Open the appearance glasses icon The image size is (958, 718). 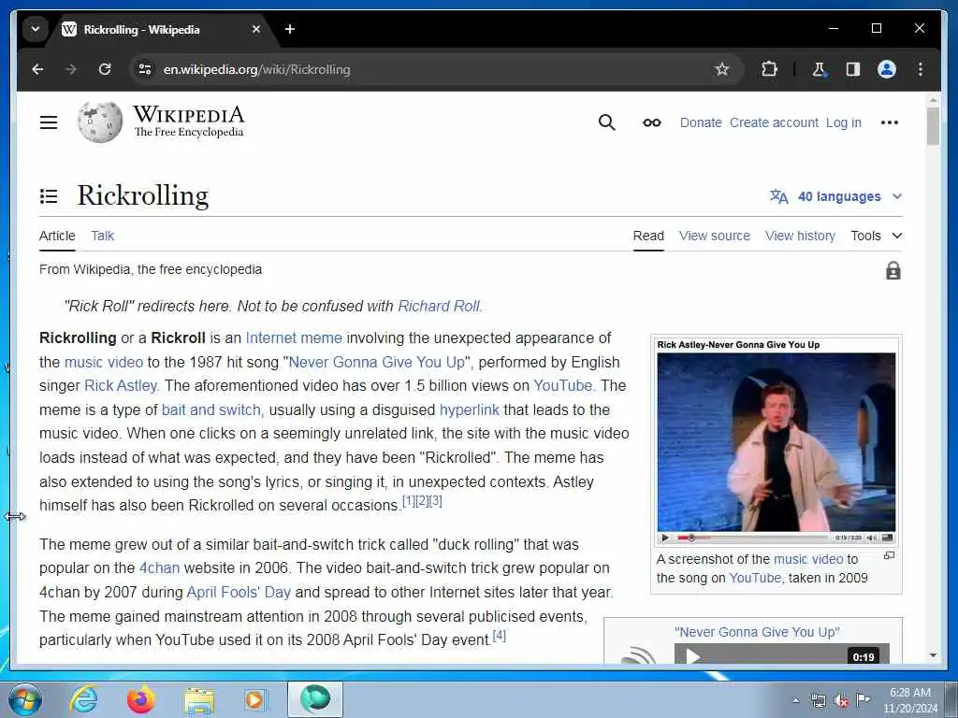(652, 122)
